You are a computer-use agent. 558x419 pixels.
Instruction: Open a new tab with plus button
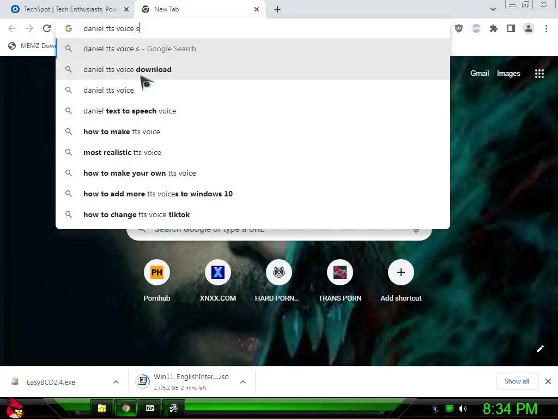pos(277,9)
